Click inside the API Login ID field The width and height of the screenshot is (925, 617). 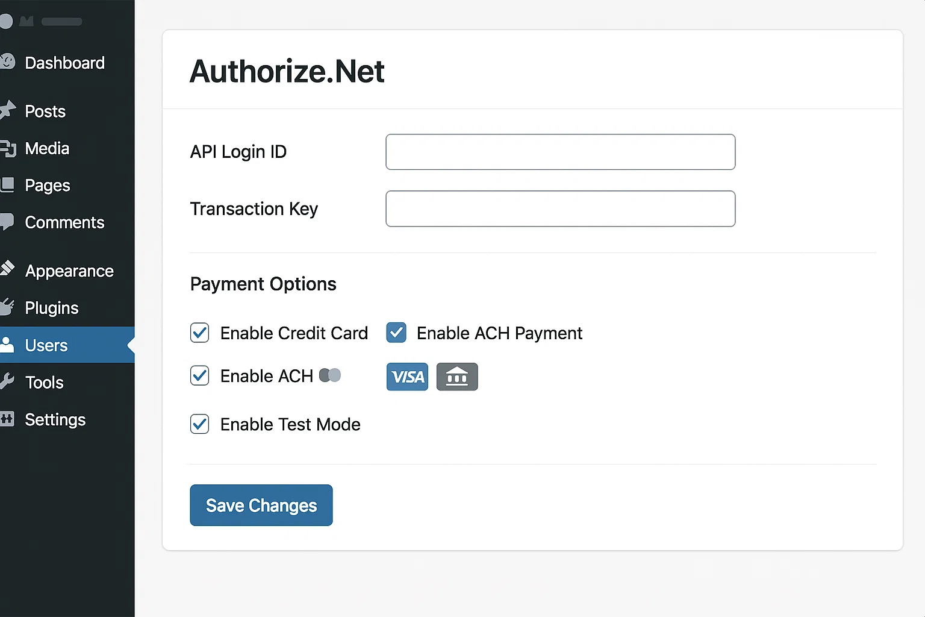[559, 152]
